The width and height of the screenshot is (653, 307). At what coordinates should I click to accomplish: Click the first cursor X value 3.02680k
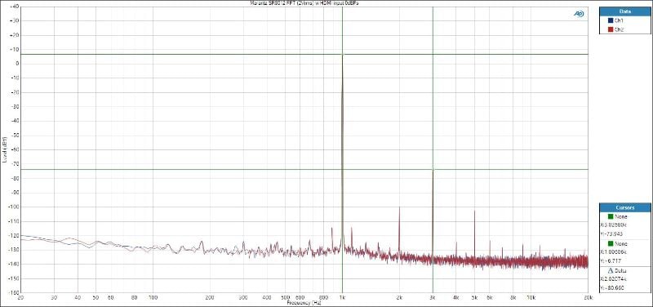(x=614, y=225)
